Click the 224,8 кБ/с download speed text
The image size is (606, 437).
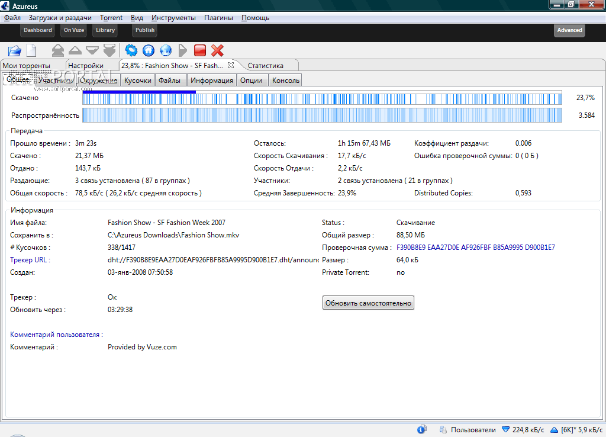pyautogui.click(x=528, y=430)
